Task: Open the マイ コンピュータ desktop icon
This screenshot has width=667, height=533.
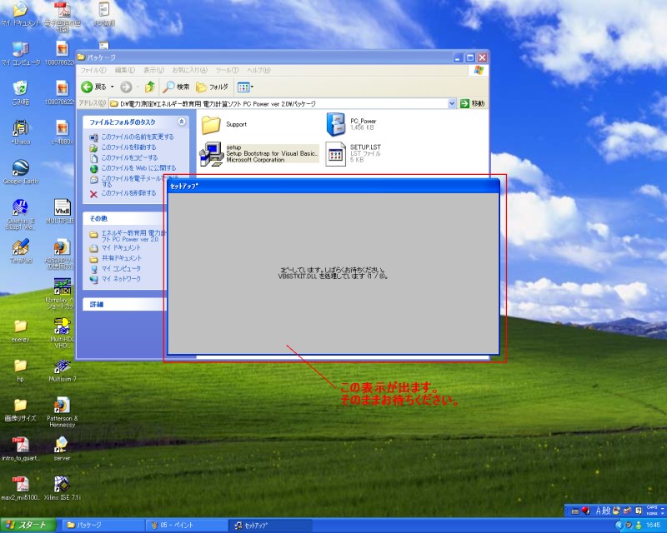Action: pyautogui.click(x=20, y=54)
